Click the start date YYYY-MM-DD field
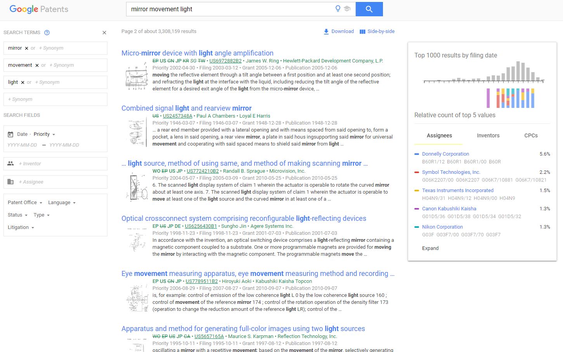Viewport: 563px width, 352px height. (22, 145)
